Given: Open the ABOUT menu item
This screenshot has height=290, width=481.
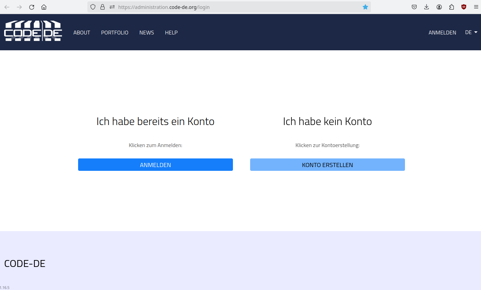Looking at the screenshot, I should (x=82, y=33).
